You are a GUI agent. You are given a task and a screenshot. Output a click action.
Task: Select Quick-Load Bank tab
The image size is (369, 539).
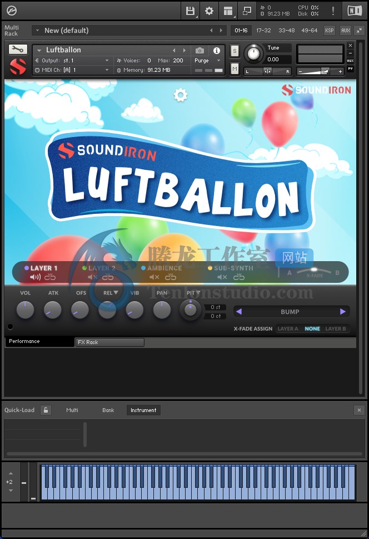click(108, 410)
